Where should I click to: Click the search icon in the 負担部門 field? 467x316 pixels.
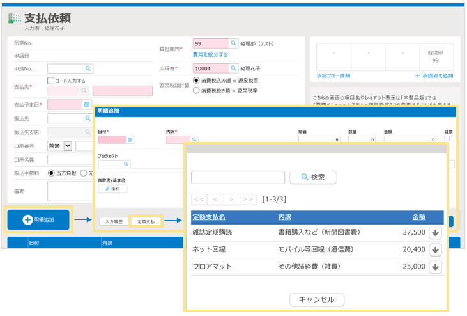(x=233, y=44)
